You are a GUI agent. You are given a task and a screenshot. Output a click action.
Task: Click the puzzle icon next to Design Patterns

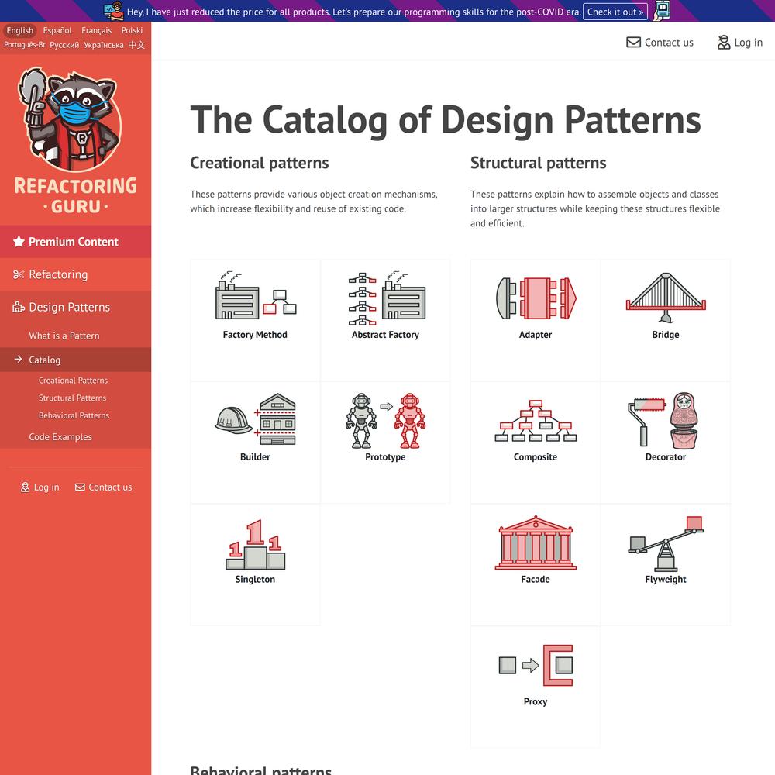[x=19, y=308]
